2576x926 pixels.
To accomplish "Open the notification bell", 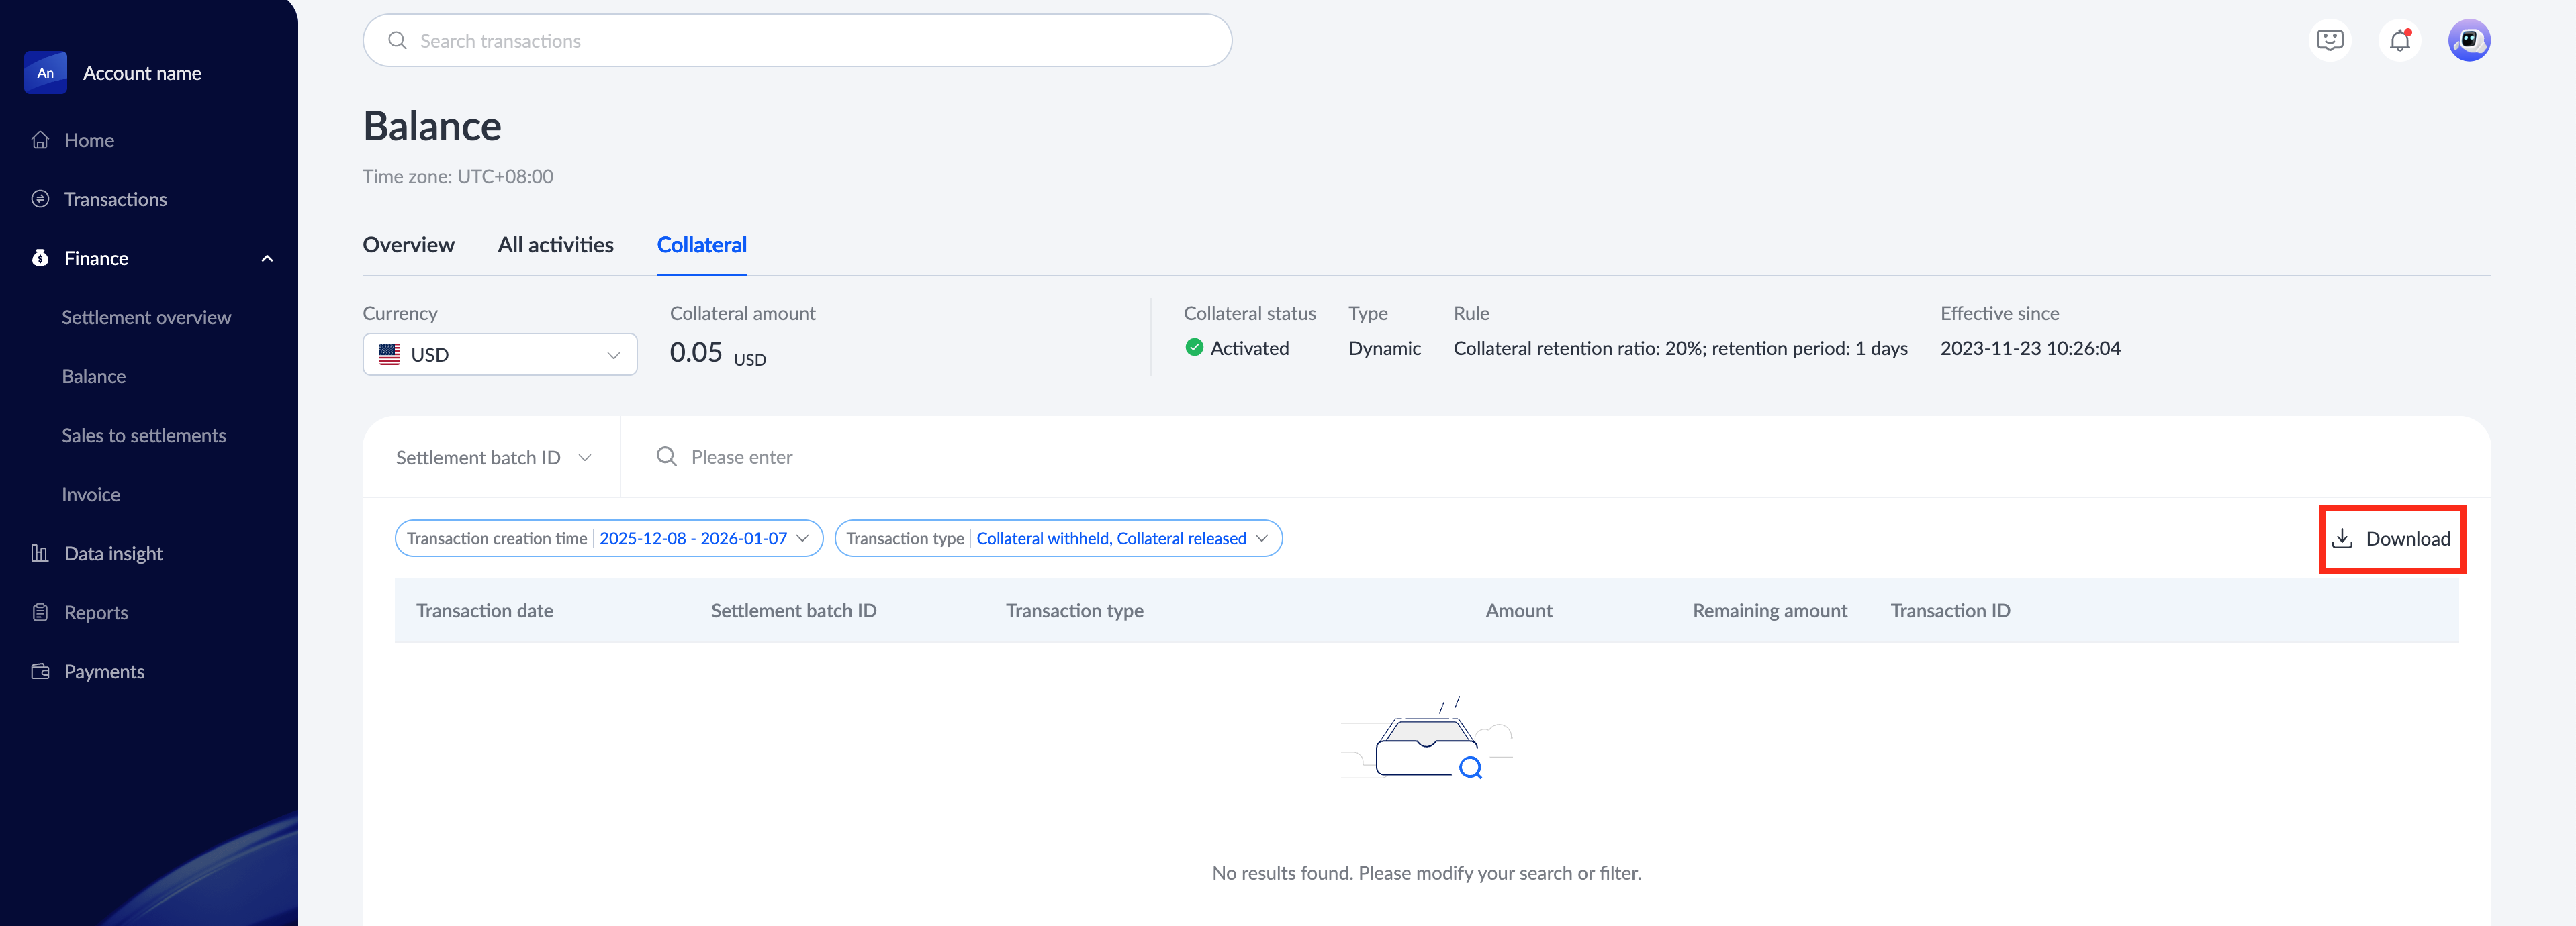I will [2399, 41].
